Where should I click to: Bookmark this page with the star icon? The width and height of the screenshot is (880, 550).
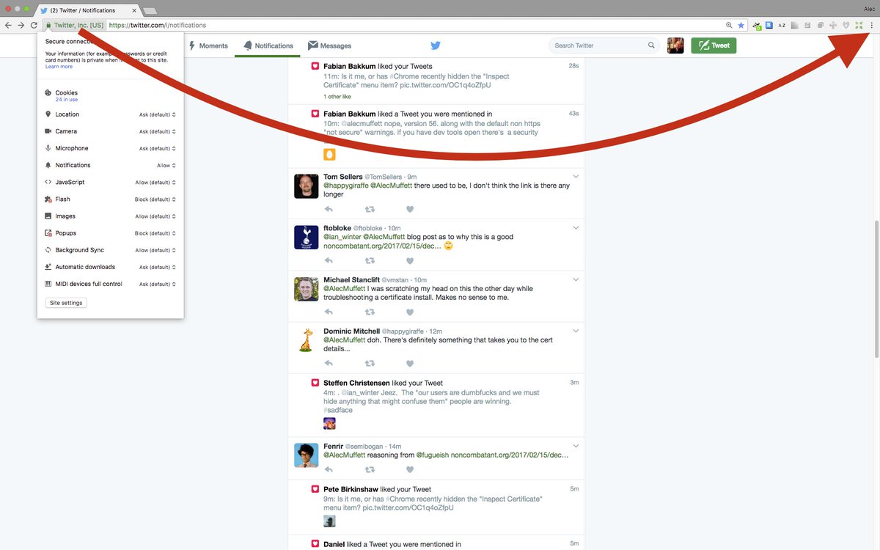coord(741,25)
